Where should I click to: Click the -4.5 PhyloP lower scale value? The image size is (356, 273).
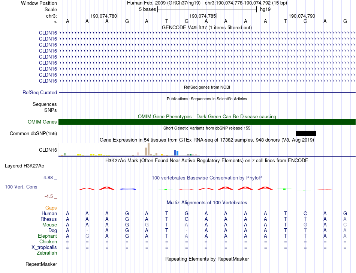click(49, 196)
